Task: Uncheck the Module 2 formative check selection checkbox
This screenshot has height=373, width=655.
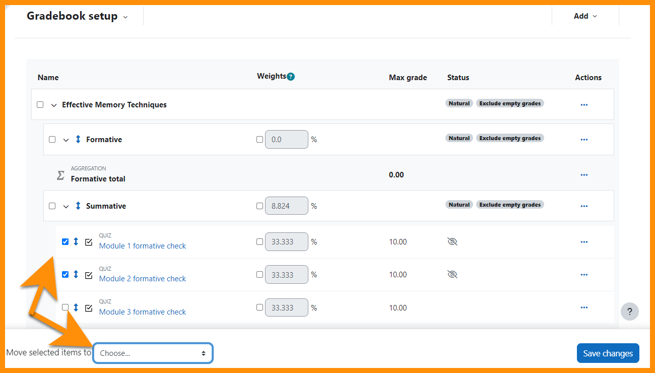Action: click(65, 275)
